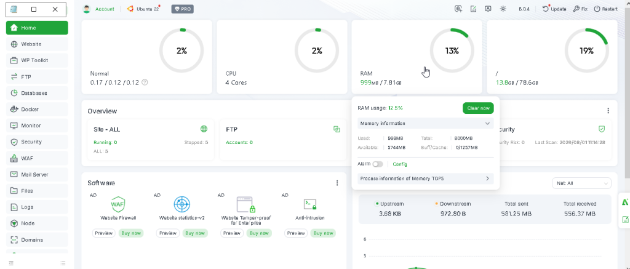Open the Home sidebar item
Viewport: 630px width, 269px height.
point(37,28)
